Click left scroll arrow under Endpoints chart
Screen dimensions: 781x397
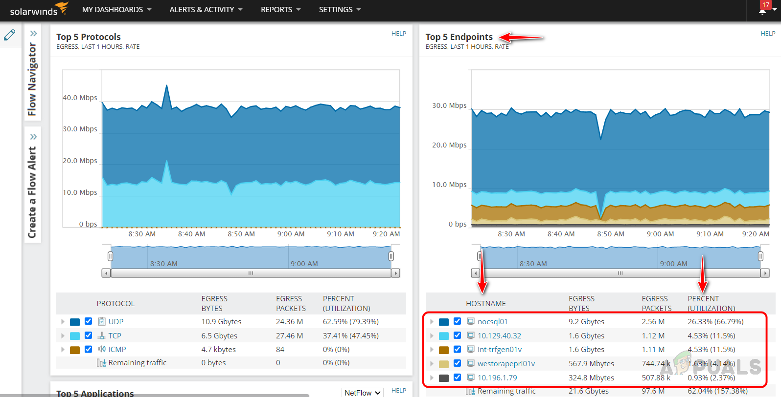point(476,273)
